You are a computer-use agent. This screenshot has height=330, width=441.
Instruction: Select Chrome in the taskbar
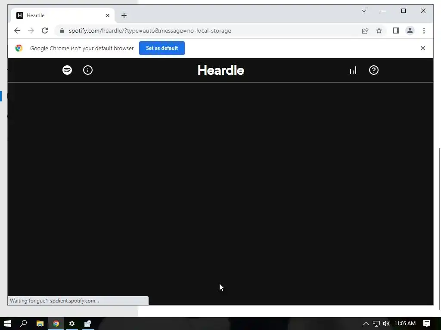[x=56, y=324]
